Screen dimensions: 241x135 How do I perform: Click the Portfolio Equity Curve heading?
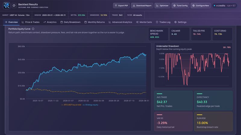click(19, 29)
